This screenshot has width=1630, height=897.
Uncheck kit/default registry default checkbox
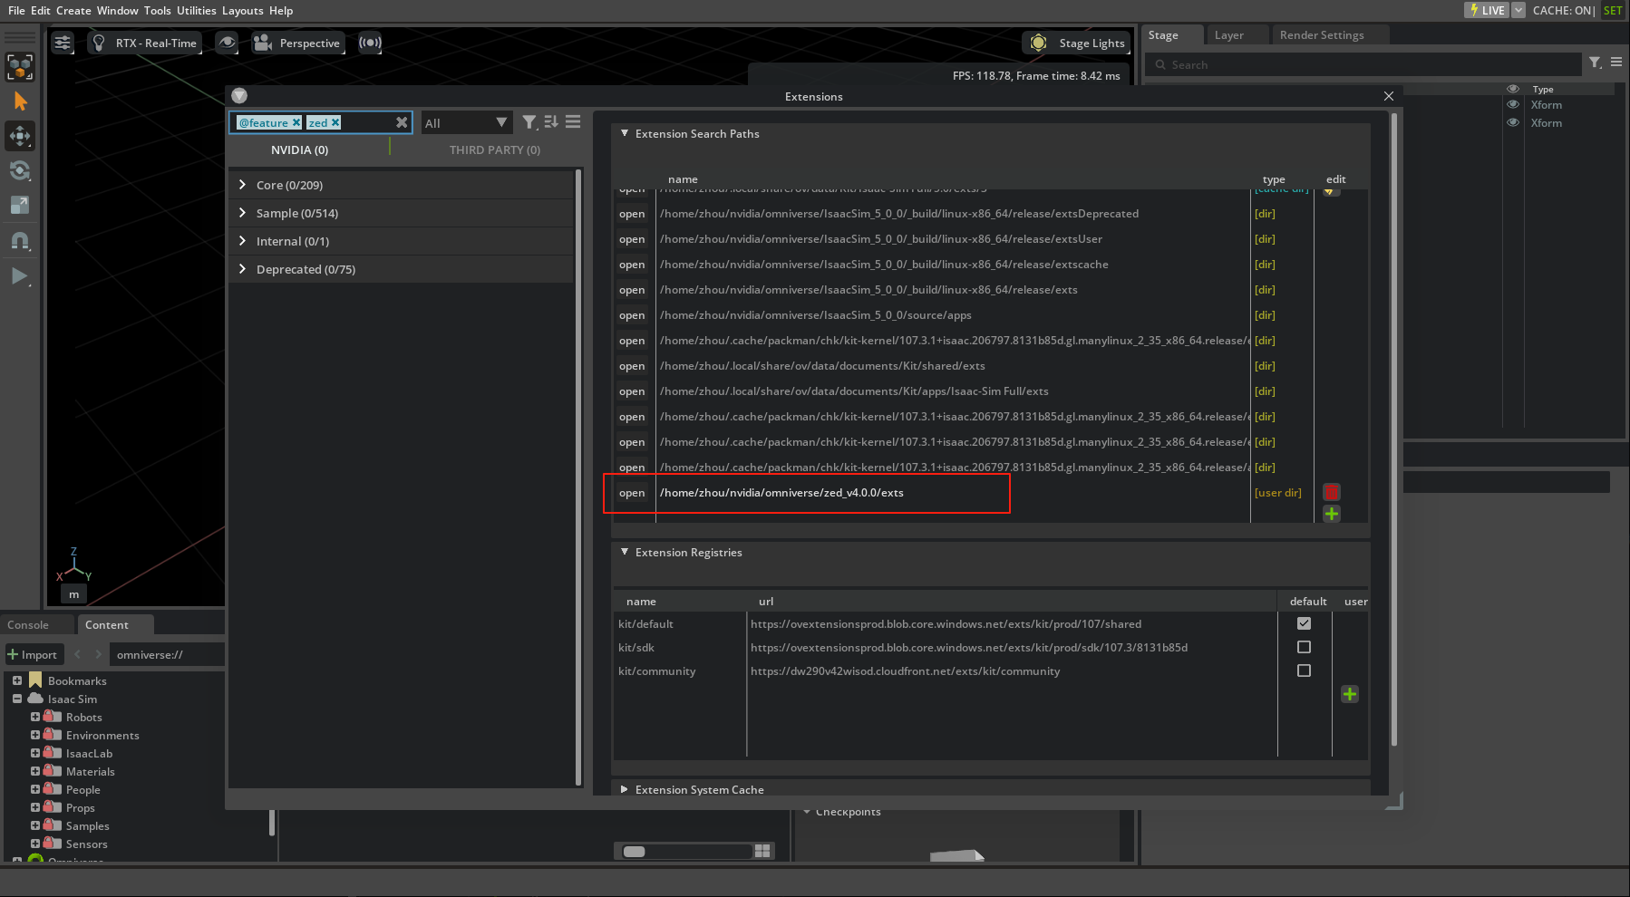coord(1304,623)
